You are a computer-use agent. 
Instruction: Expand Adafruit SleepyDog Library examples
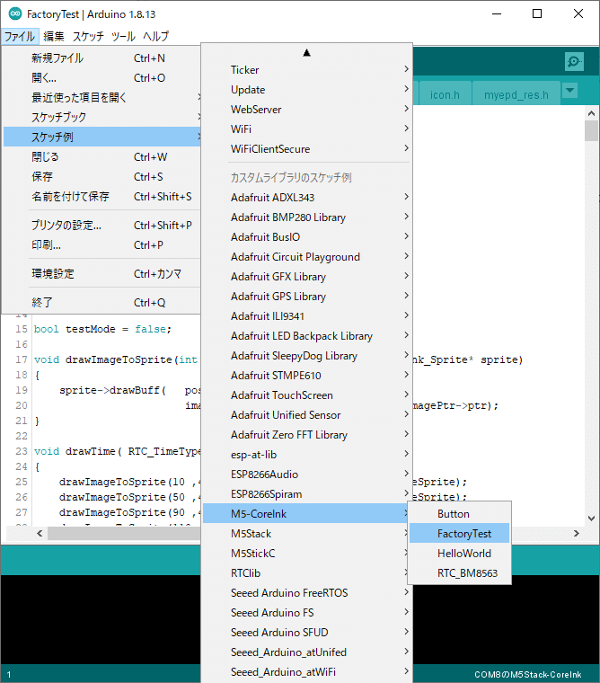coord(306,356)
